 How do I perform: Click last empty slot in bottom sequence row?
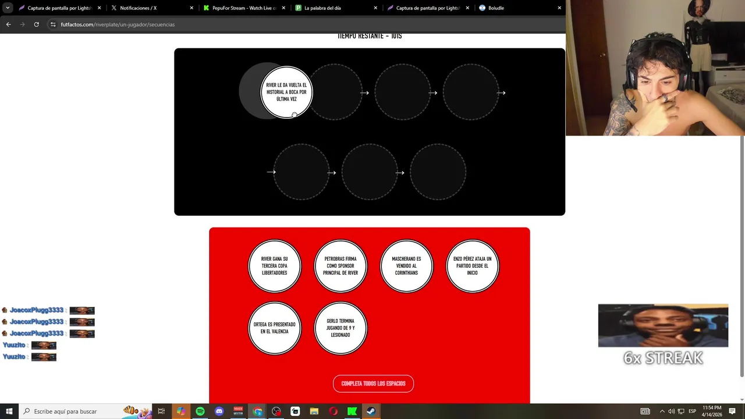[x=438, y=172]
